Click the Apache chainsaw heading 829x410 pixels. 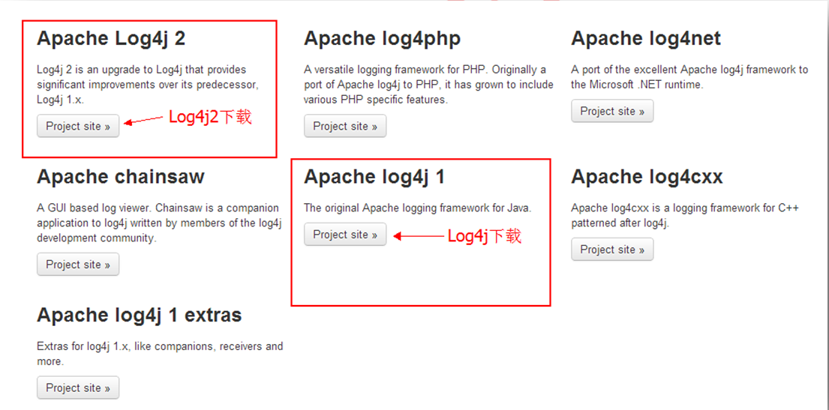(121, 177)
